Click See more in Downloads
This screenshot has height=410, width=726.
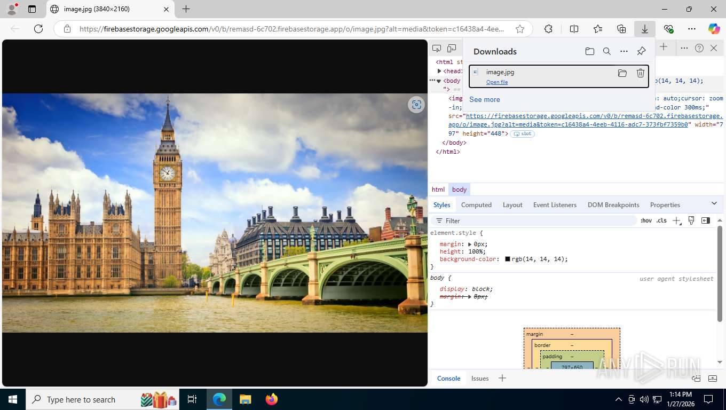click(x=485, y=99)
